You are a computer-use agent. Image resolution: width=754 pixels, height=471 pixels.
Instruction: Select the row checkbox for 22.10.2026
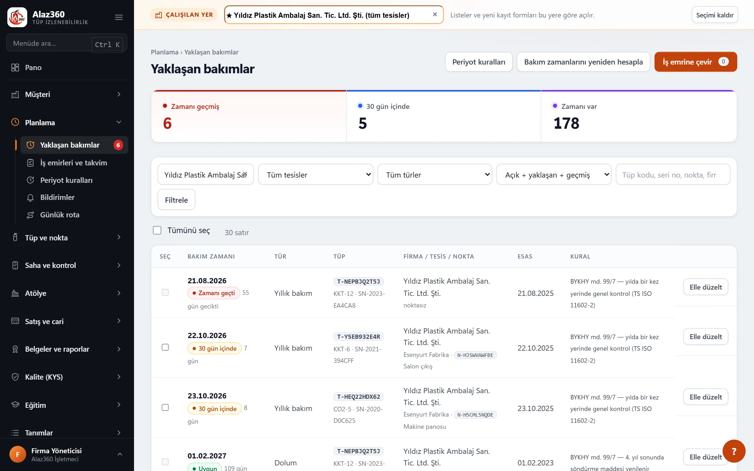coord(165,347)
